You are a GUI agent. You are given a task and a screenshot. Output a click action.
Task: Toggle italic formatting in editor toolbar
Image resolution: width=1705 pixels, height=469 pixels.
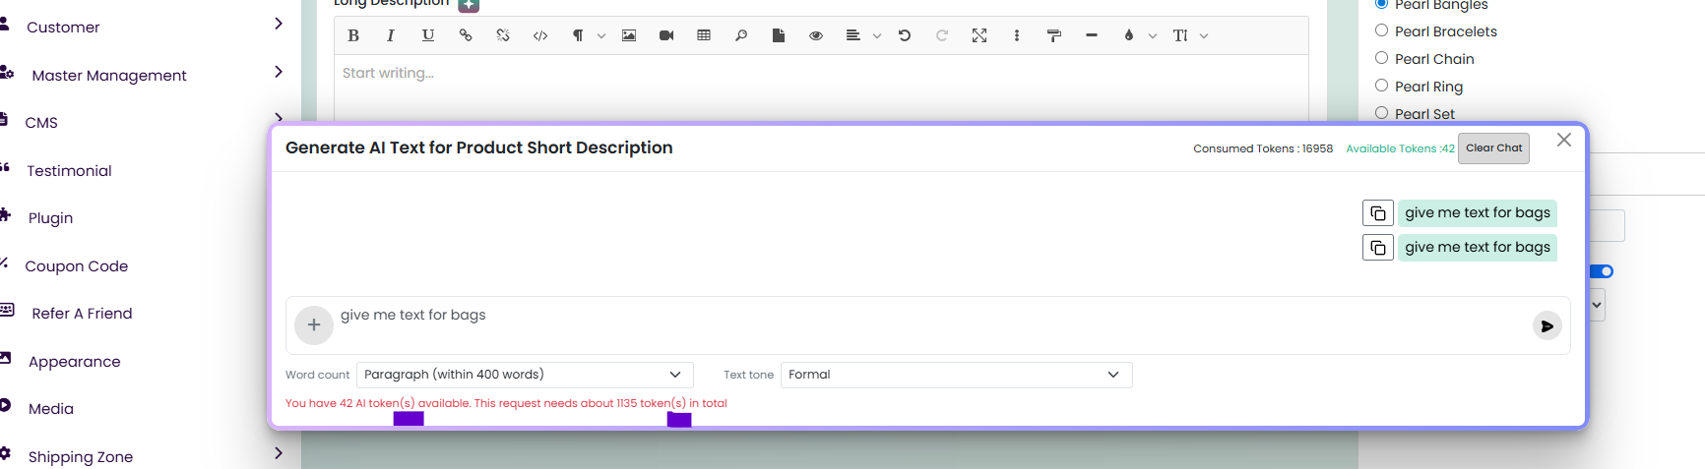(x=391, y=35)
